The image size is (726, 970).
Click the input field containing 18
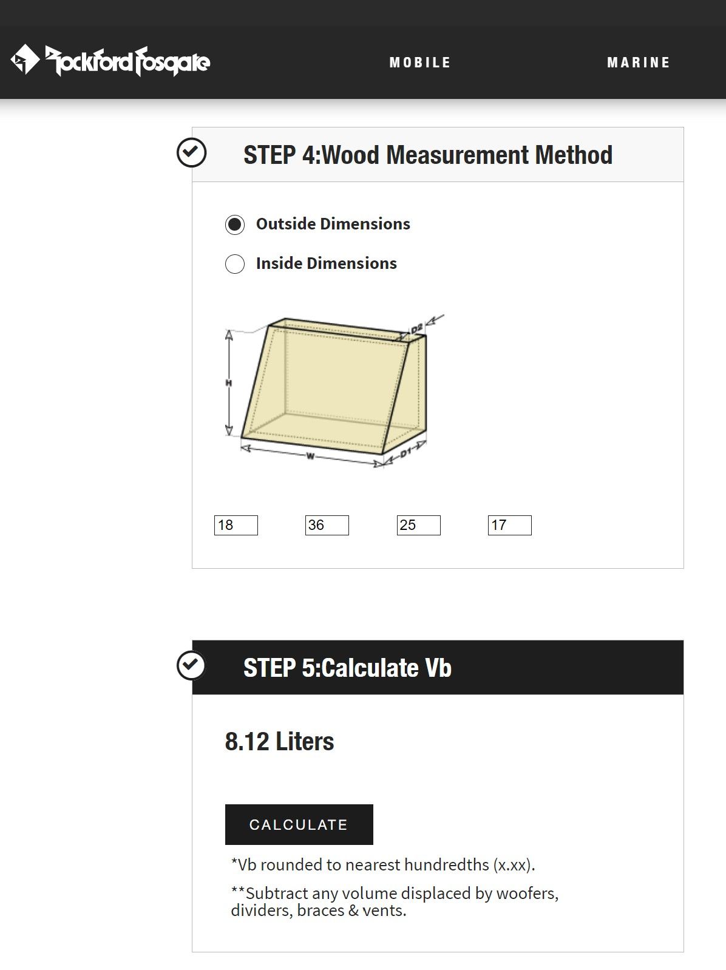tap(236, 525)
